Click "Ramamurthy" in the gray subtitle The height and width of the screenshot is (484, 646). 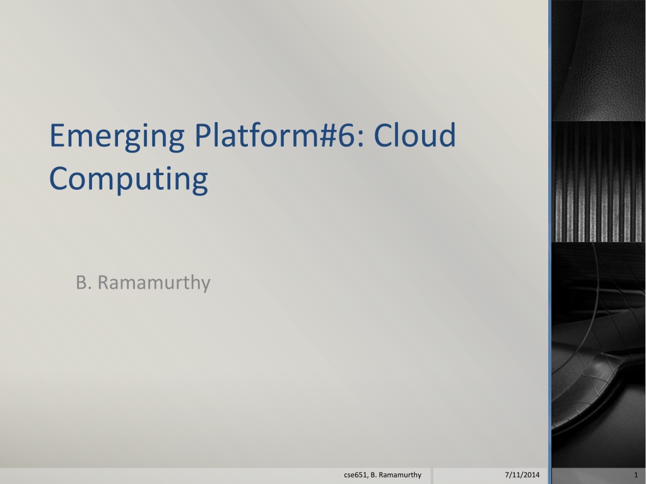pyautogui.click(x=154, y=284)
